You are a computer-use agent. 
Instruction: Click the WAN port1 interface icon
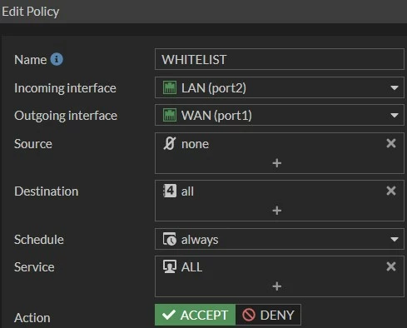170,115
